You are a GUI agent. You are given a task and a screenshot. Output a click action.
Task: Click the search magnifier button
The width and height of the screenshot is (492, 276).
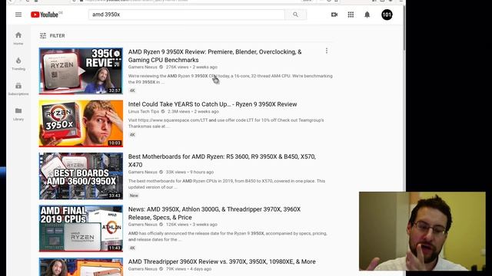(x=295, y=15)
